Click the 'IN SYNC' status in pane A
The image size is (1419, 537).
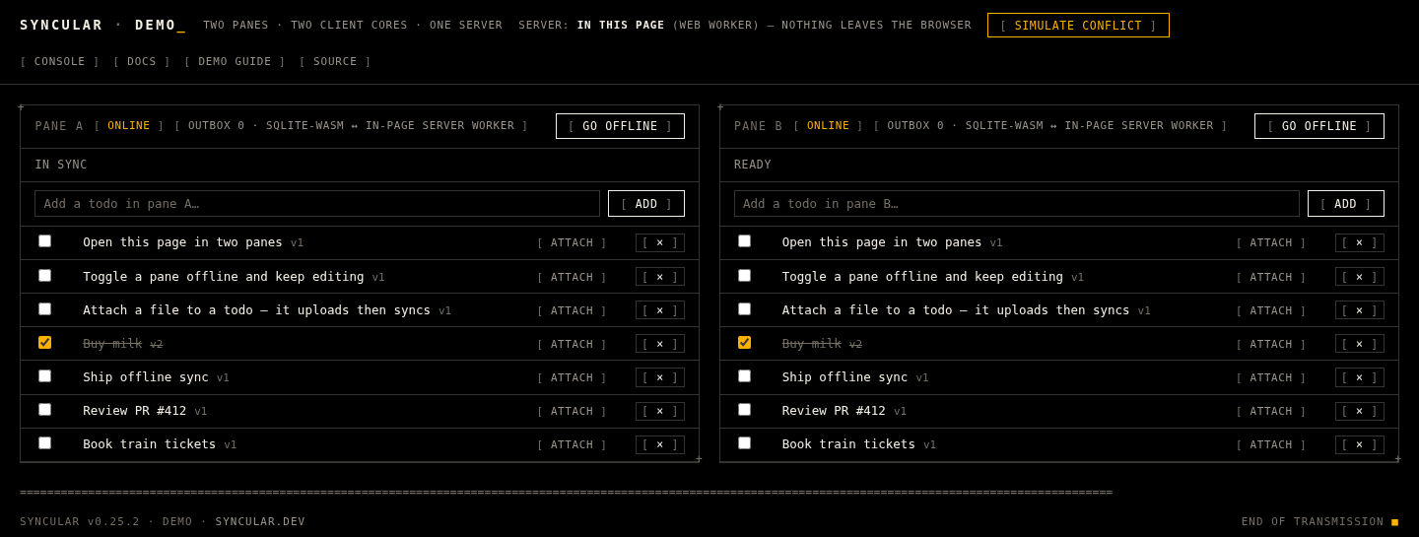tap(61, 165)
